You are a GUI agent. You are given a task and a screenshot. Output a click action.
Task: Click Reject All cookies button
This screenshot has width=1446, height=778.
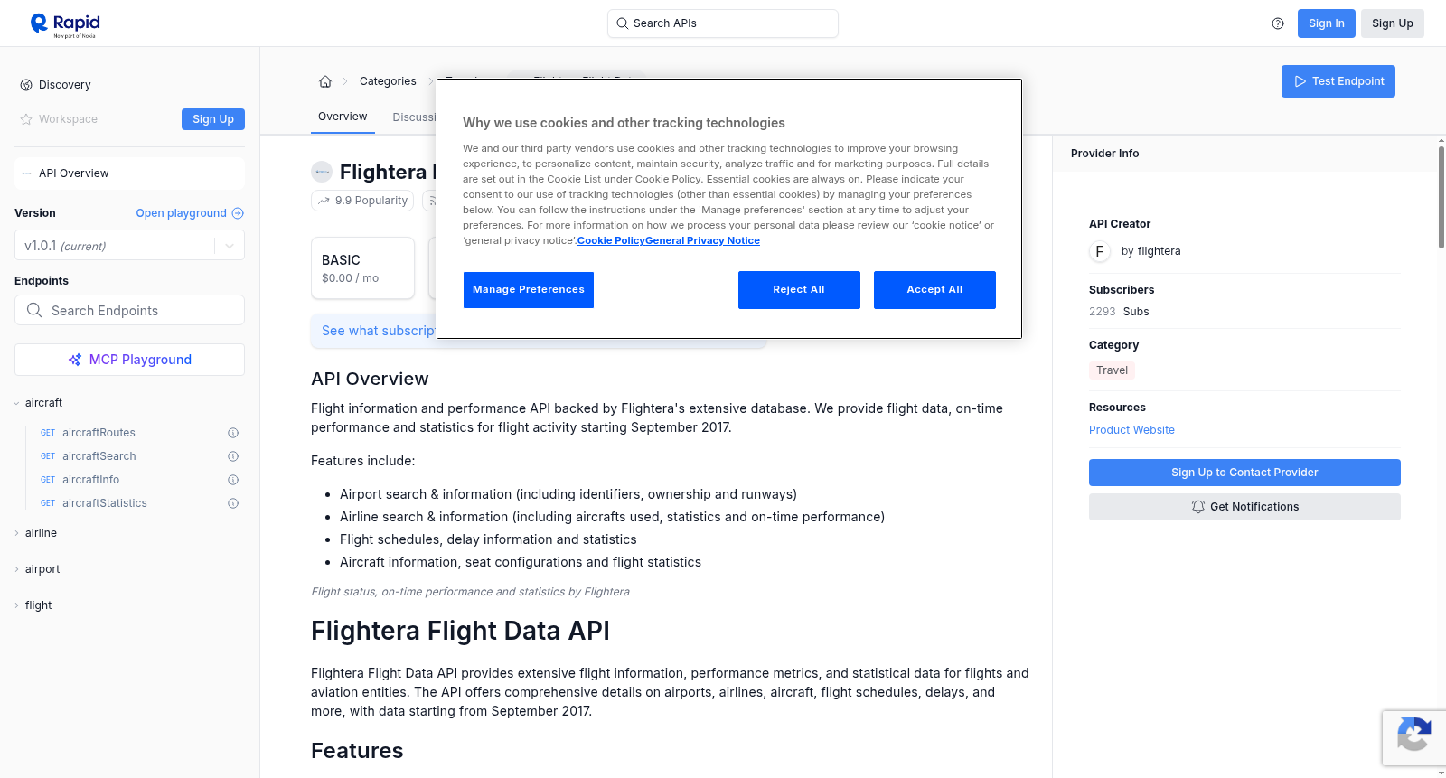[x=799, y=290]
